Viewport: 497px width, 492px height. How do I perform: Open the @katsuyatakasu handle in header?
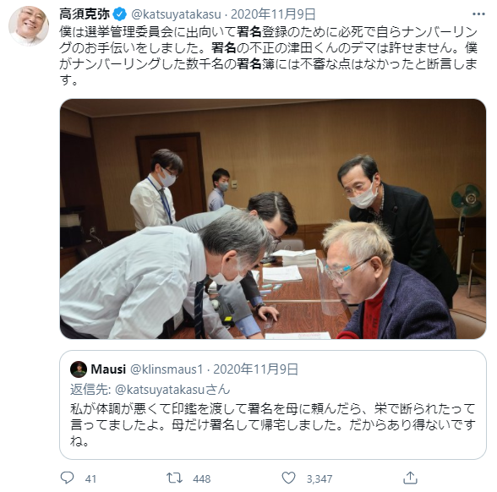pos(176,14)
